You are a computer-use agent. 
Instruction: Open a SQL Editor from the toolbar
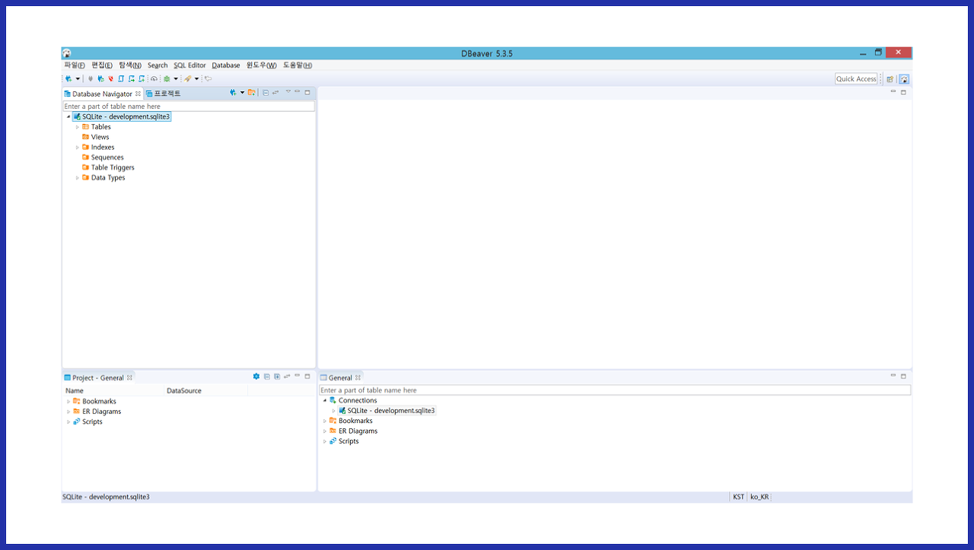[x=121, y=78]
